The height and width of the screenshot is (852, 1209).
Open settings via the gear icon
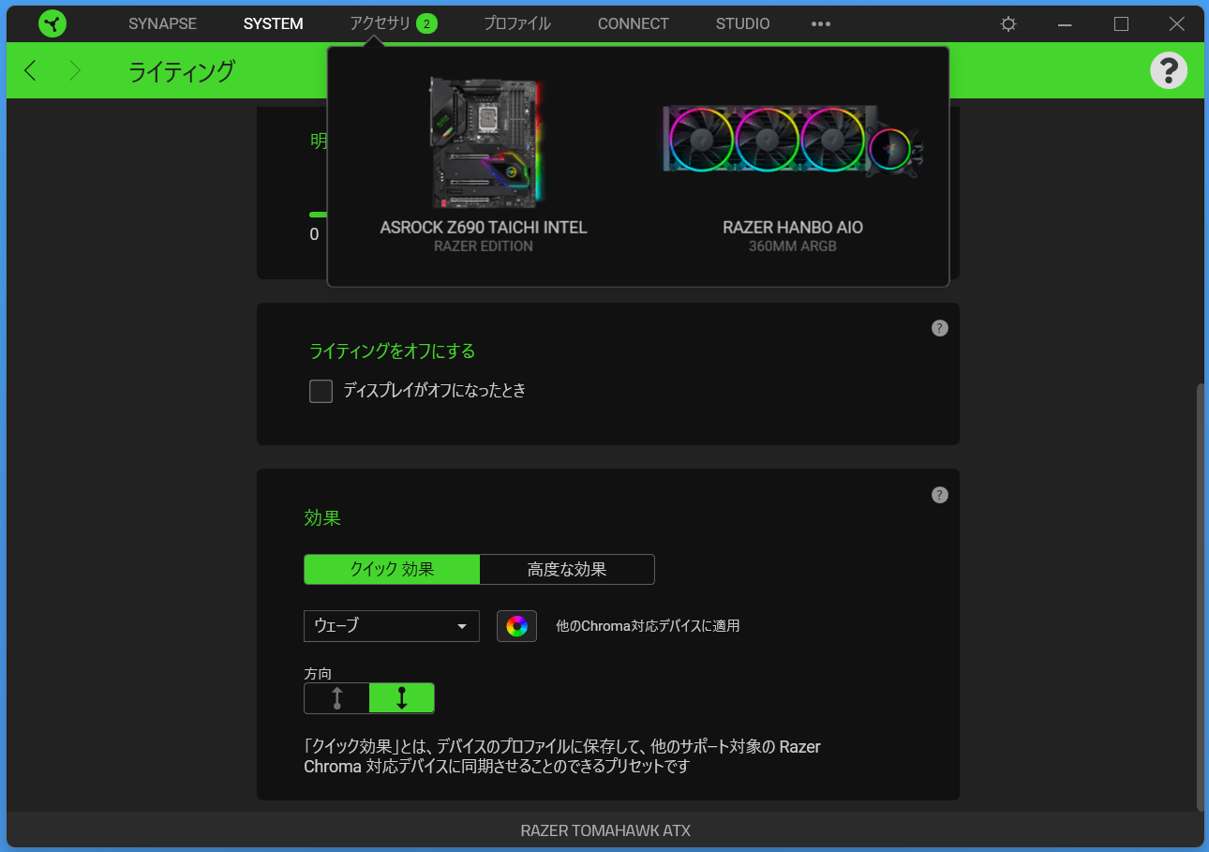[x=1008, y=24]
